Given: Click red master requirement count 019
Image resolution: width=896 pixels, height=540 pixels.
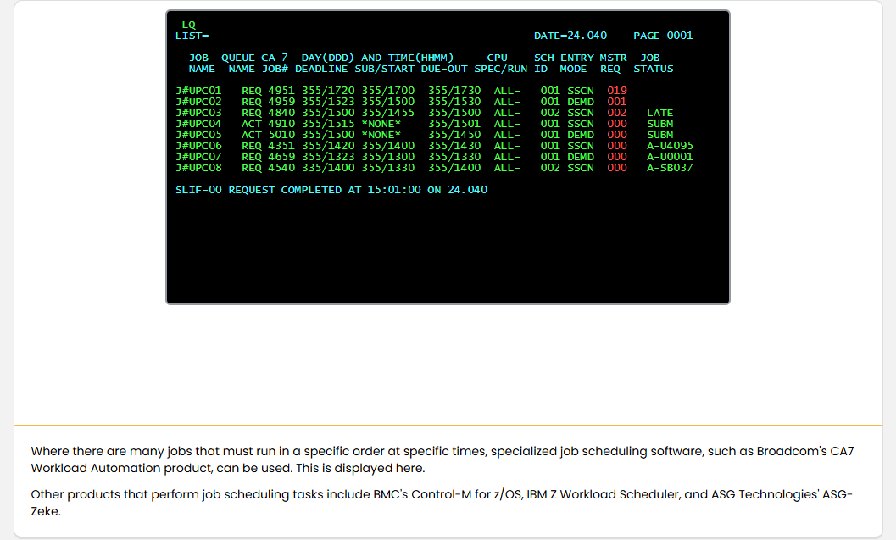Looking at the screenshot, I should 617,91.
